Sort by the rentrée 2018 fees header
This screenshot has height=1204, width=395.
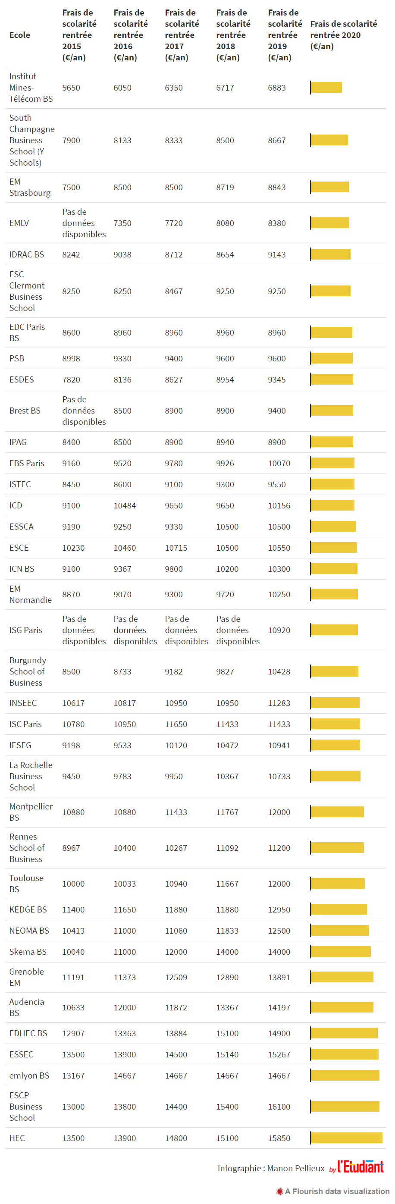tap(233, 35)
